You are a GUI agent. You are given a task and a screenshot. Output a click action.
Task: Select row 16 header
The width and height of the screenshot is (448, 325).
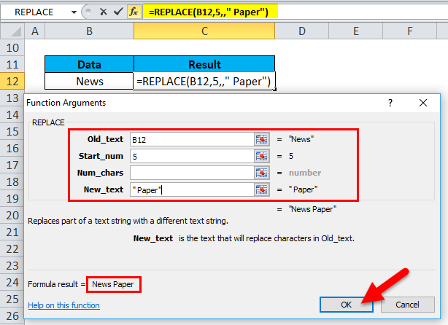[12, 149]
